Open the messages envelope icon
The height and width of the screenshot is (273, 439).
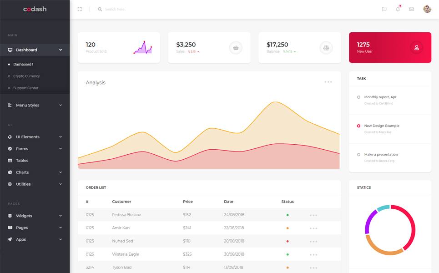click(x=411, y=9)
